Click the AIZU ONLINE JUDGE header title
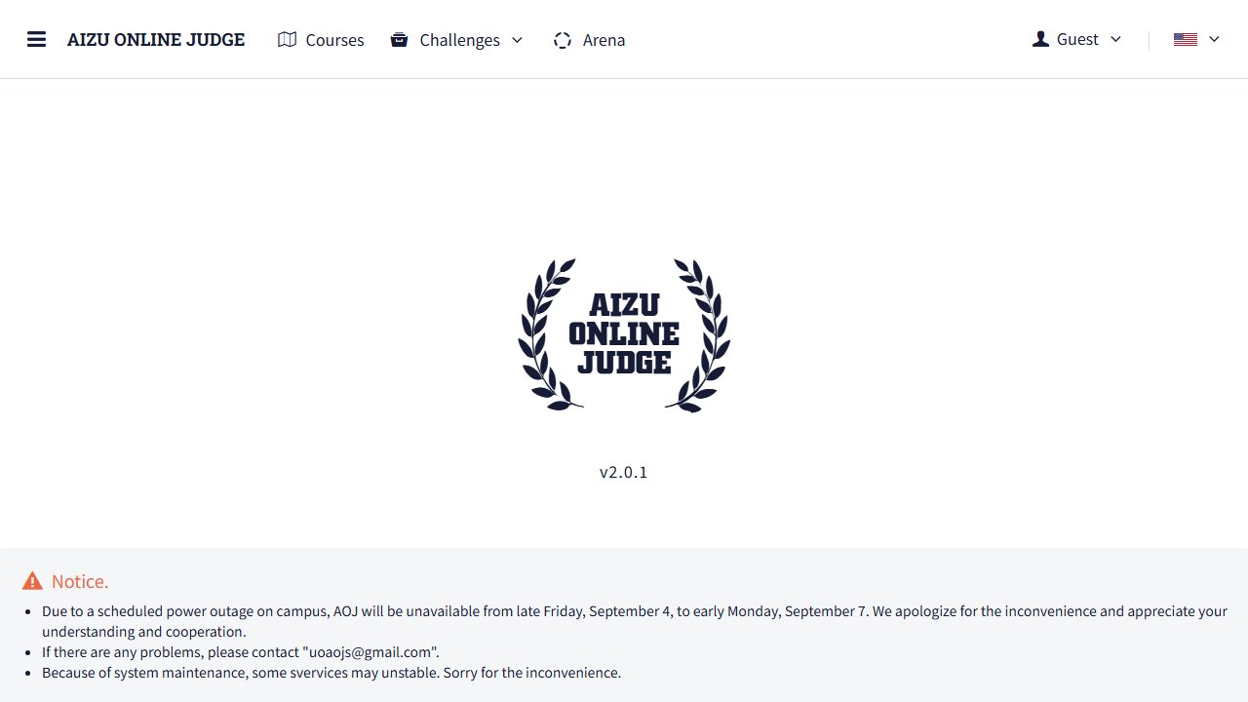The image size is (1248, 702). coord(156,39)
